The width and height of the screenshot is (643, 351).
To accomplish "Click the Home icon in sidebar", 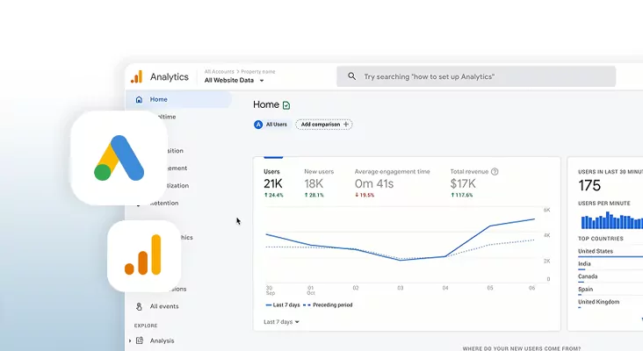I will [139, 99].
